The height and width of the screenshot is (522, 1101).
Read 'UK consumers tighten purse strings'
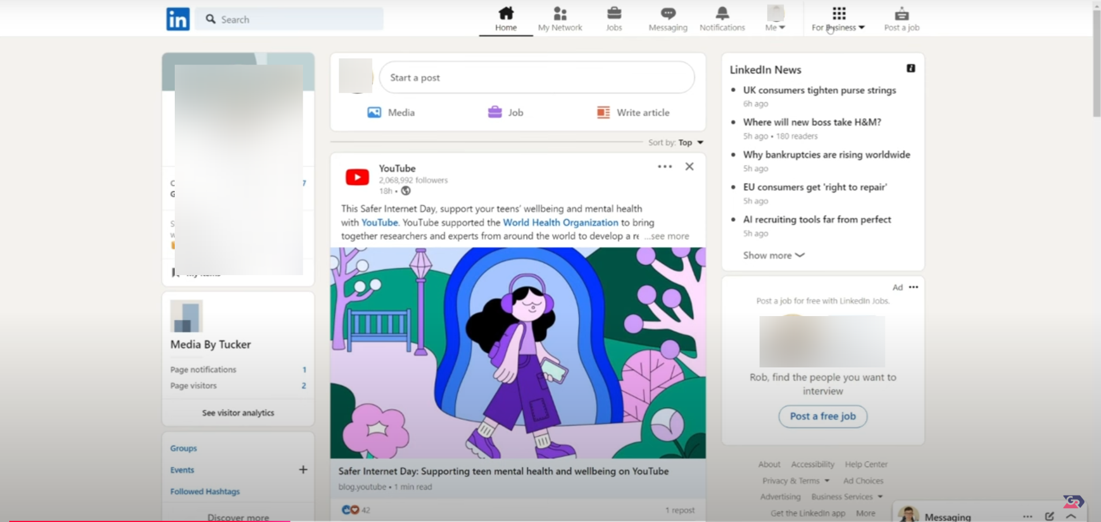[x=820, y=90]
